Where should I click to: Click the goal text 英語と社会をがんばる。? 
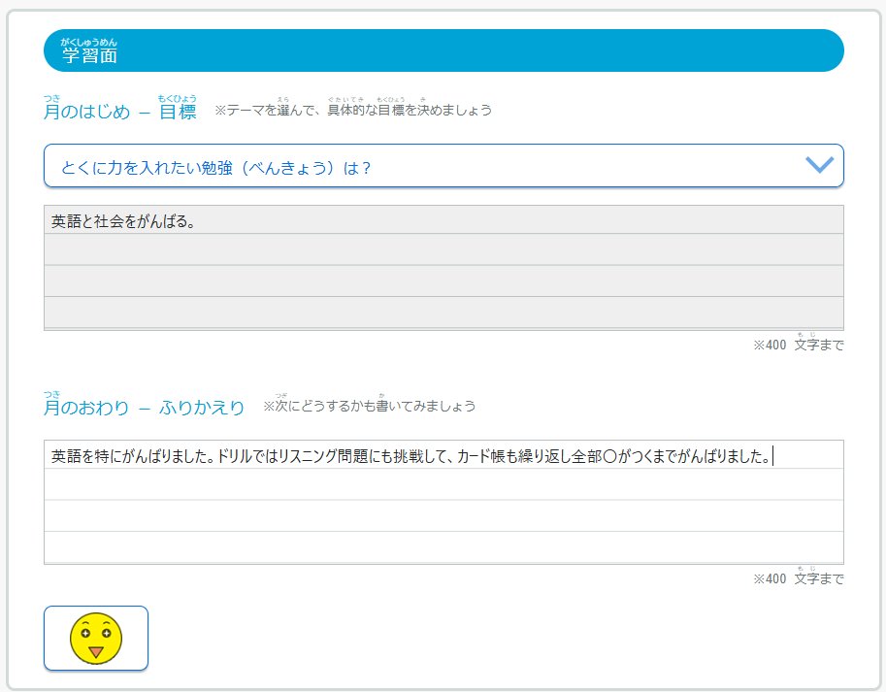[124, 222]
